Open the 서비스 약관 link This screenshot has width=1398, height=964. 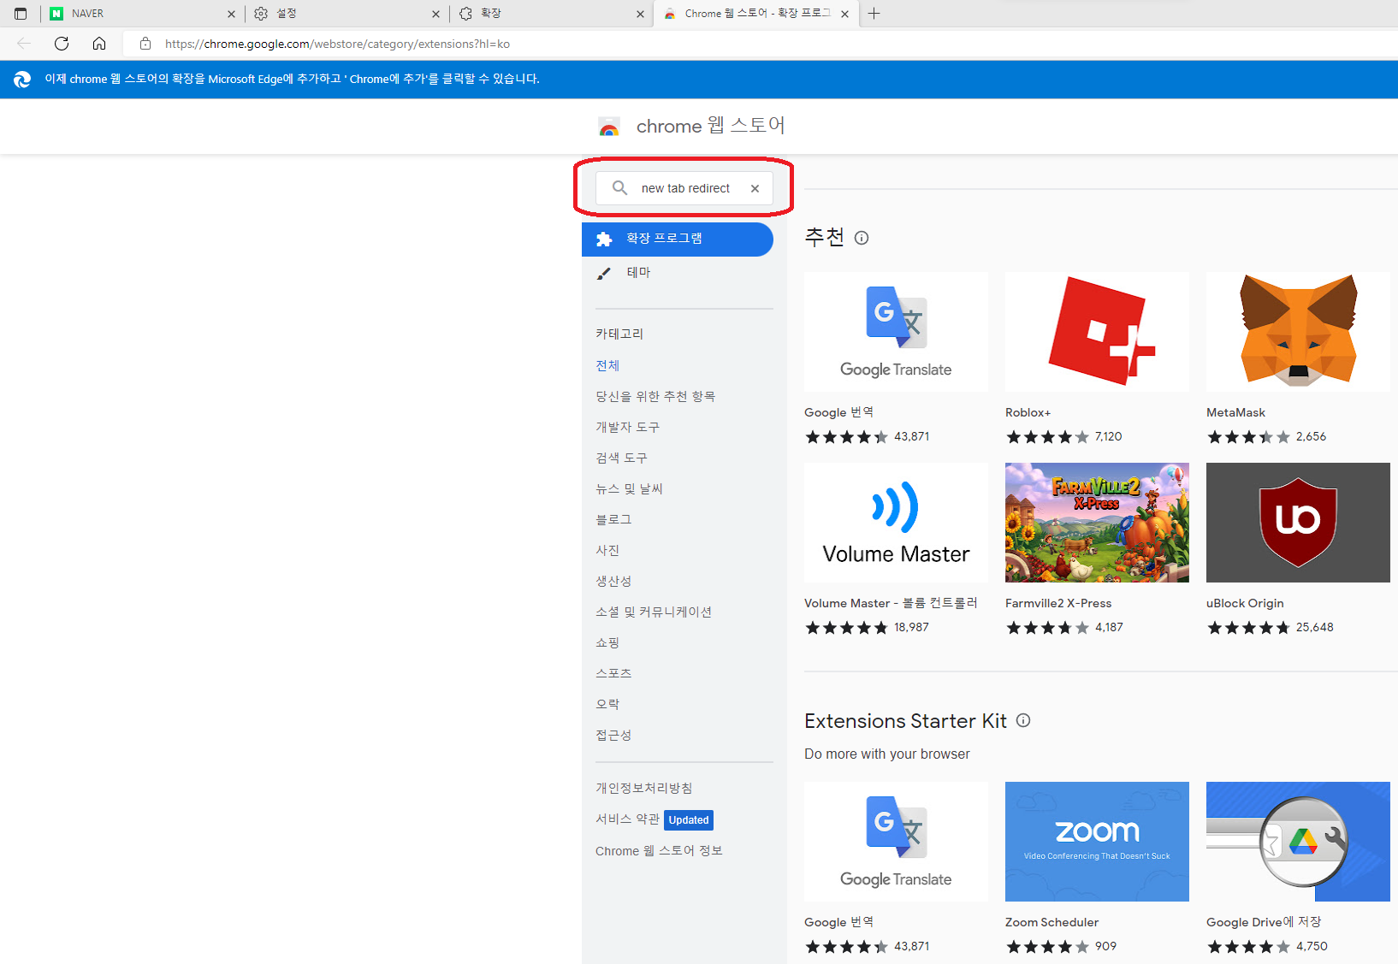point(627,819)
